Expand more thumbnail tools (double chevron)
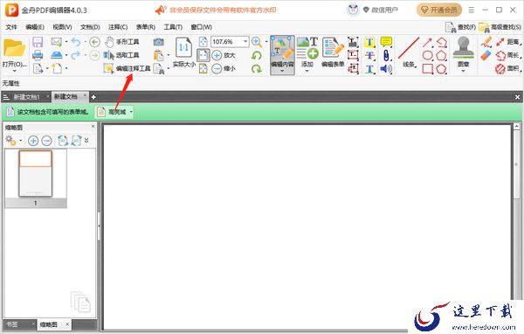524x334 pixels. 86,140
